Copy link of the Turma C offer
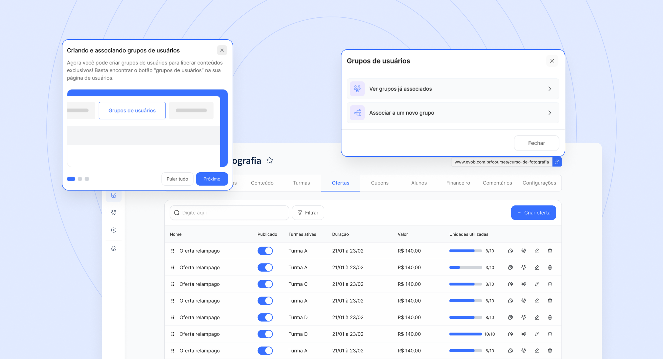This screenshot has width=663, height=359. point(510,284)
